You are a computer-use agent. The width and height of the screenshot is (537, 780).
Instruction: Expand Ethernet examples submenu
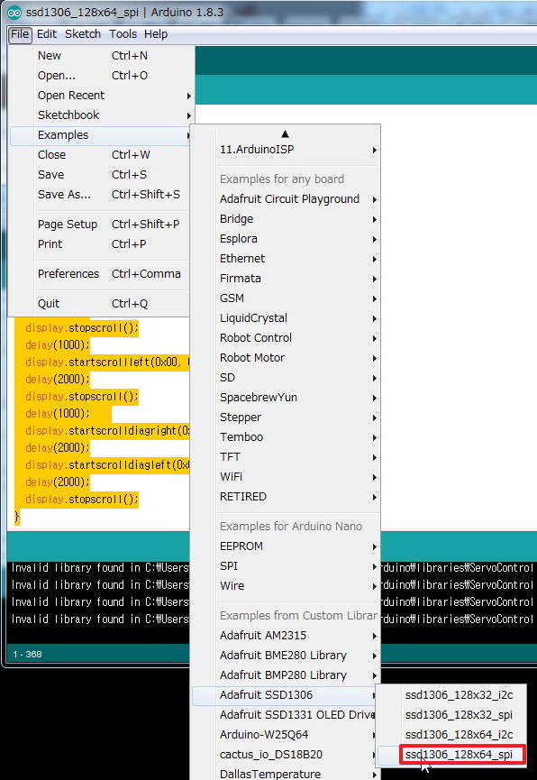[286, 259]
